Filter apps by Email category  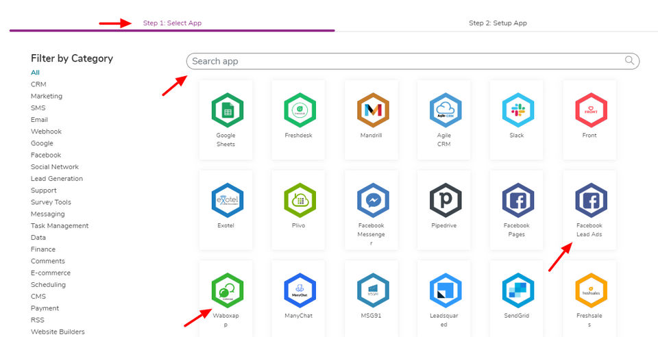(39, 119)
